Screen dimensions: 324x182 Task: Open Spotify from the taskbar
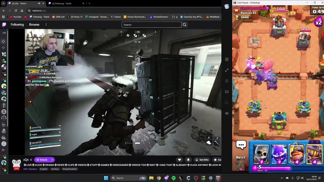pos(174,178)
